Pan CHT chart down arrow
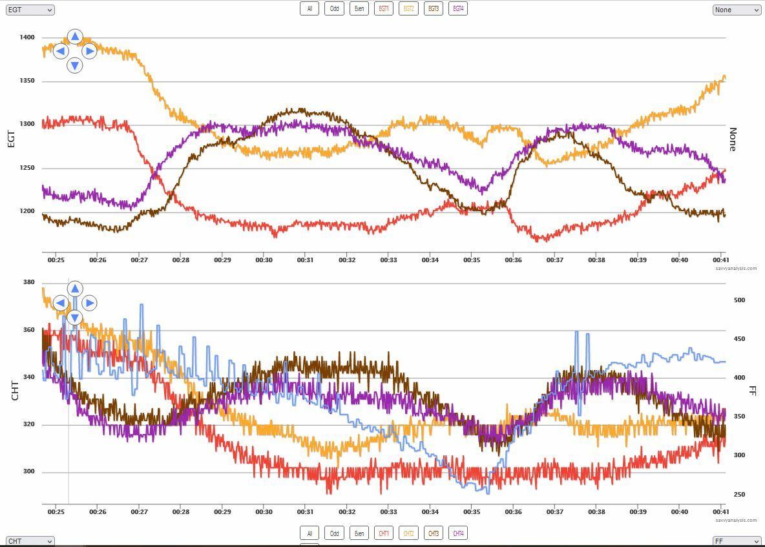 point(75,318)
